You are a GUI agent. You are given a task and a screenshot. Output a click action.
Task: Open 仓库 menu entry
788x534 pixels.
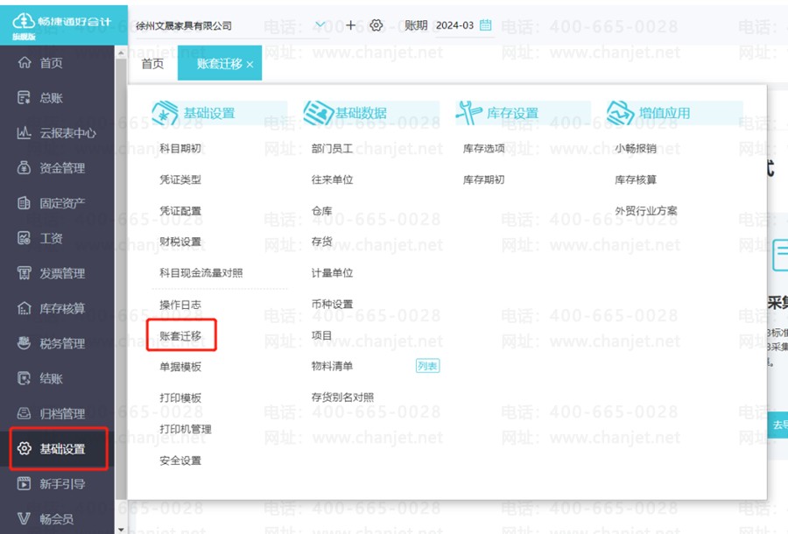(x=321, y=211)
